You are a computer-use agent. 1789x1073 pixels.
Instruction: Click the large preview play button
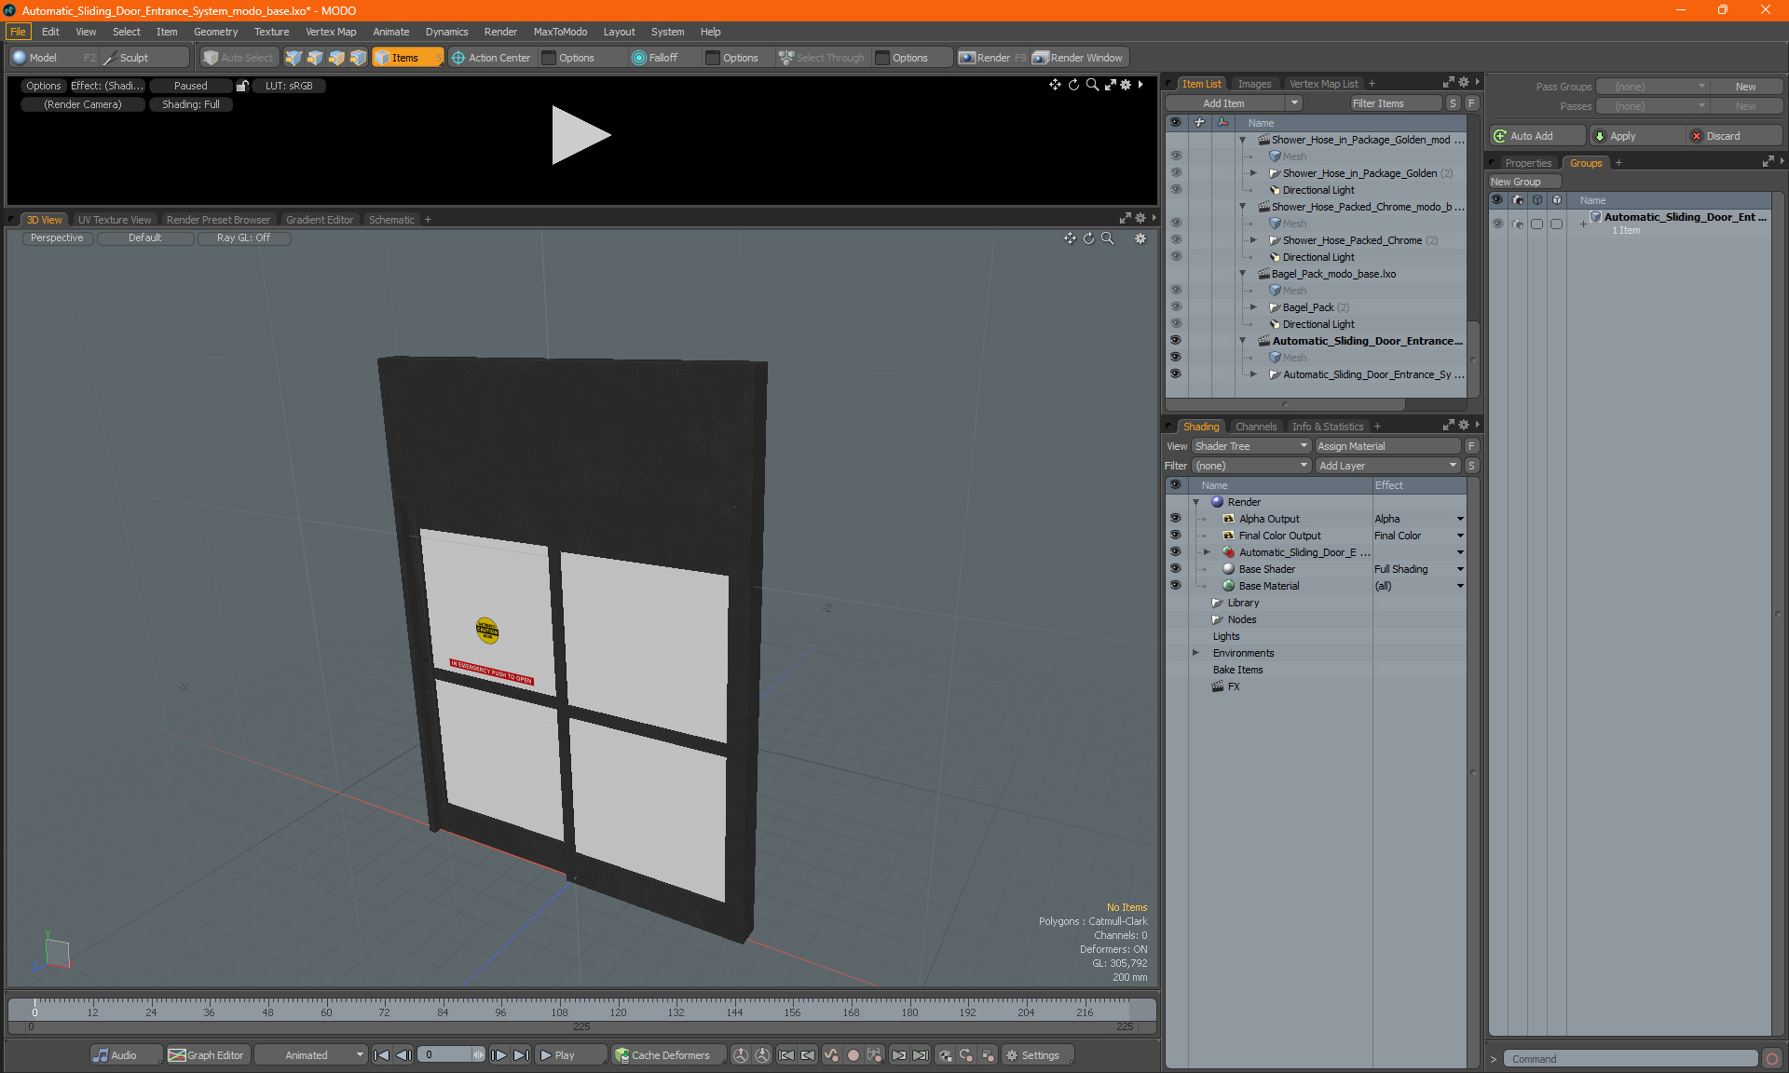580,135
